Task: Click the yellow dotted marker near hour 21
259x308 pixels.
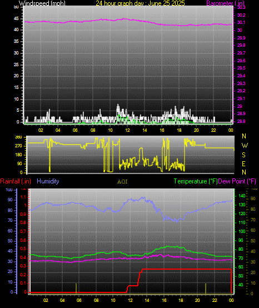Action: pyautogui.click(x=206, y=288)
